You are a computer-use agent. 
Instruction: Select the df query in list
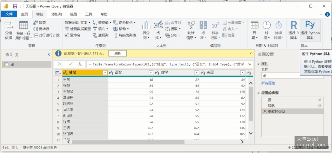[27, 64]
